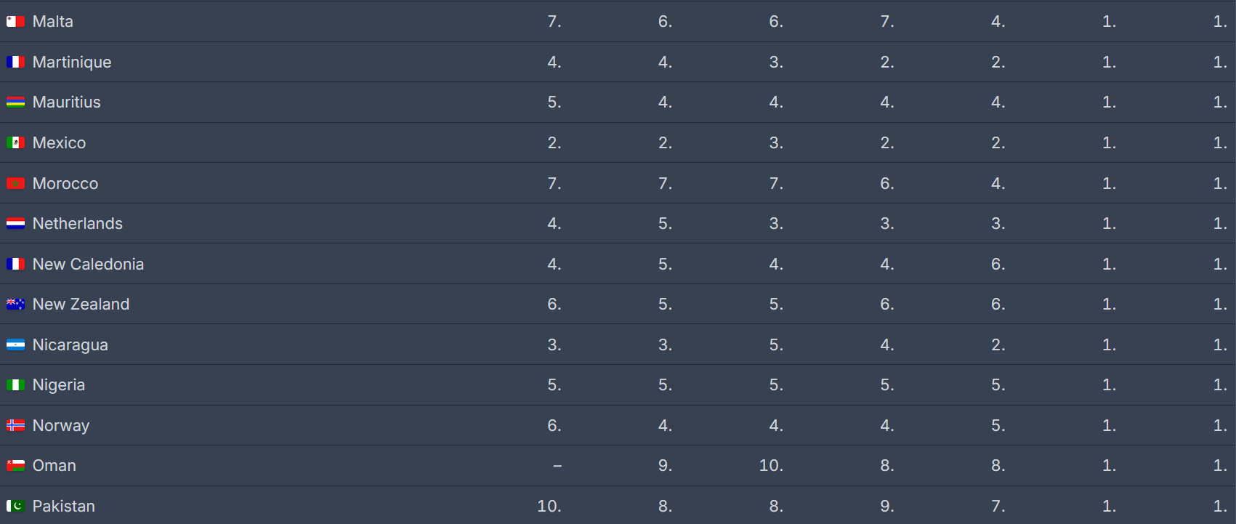The height and width of the screenshot is (524, 1236).
Task: Open the Martinique country link
Action: tap(72, 63)
